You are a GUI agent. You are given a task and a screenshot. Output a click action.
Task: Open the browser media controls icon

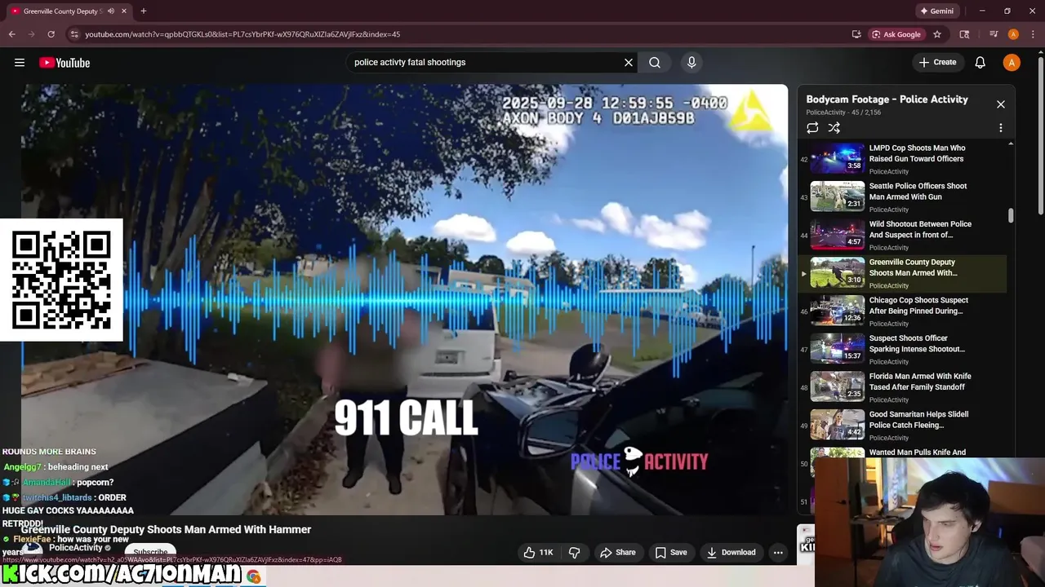pyautogui.click(x=994, y=34)
